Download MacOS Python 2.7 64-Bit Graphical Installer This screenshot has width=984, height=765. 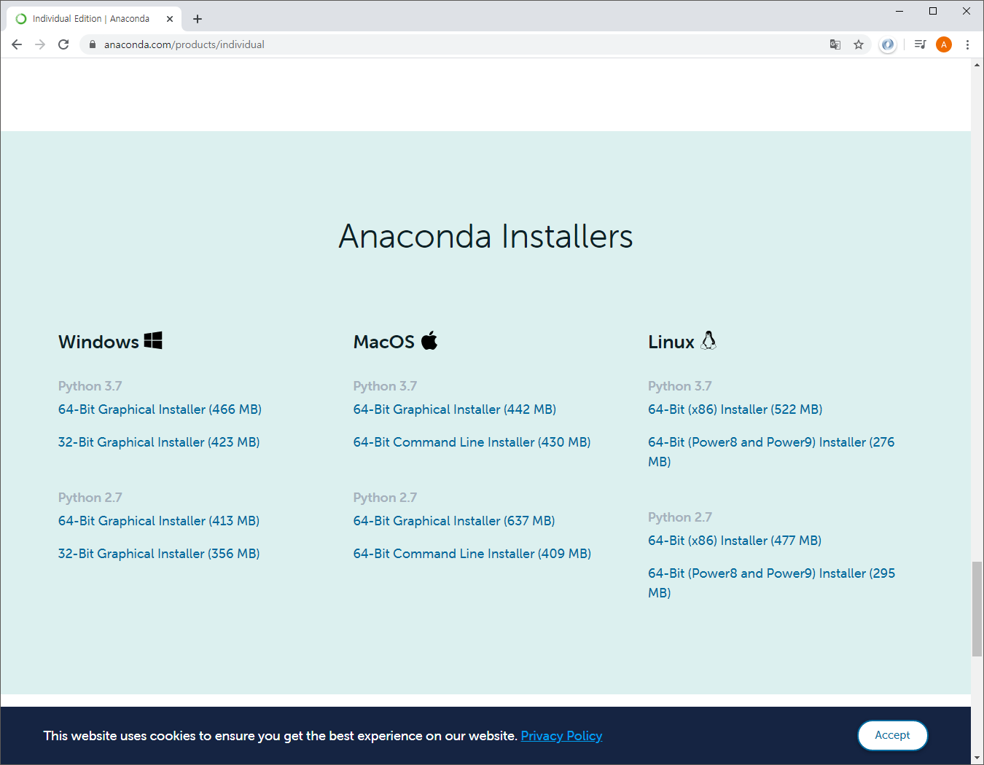[454, 521]
